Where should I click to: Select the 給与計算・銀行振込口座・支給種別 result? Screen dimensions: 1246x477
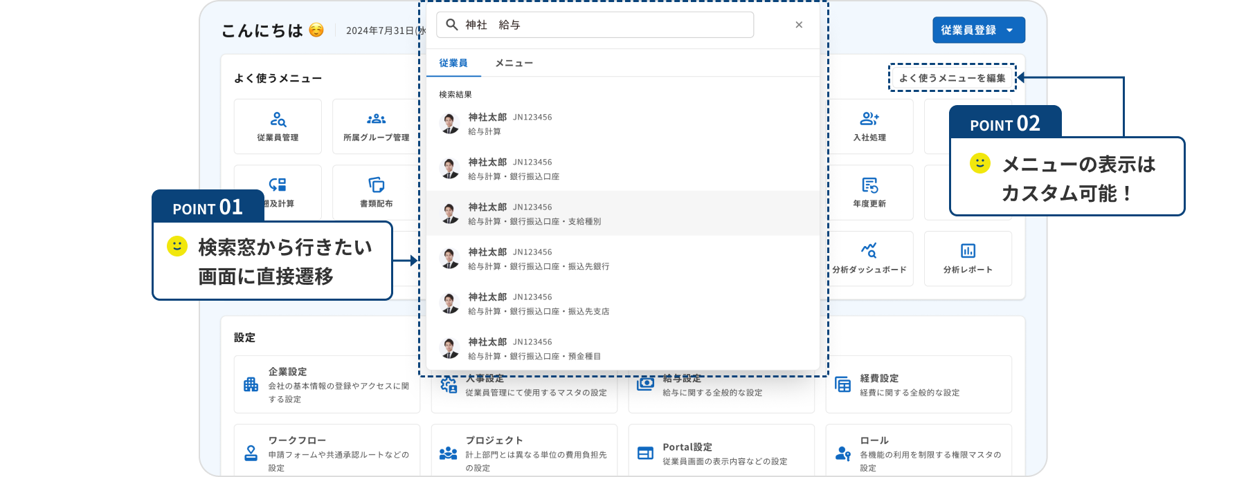(x=622, y=214)
